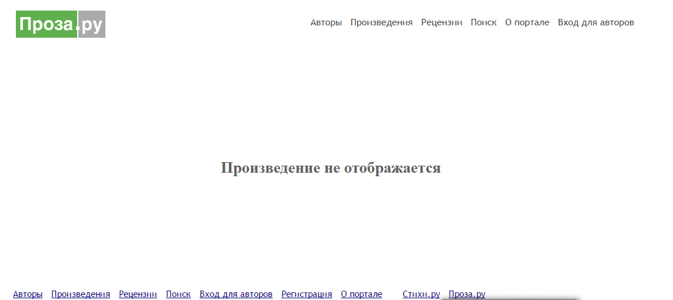
Task: Open Поиск in top navigation
Action: (484, 22)
